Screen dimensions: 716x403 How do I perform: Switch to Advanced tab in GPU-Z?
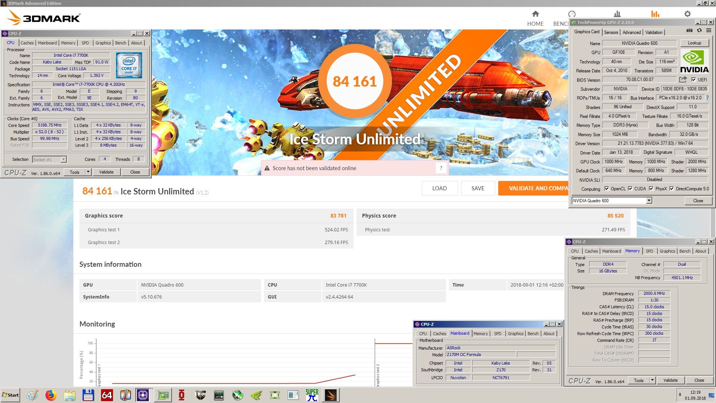pyautogui.click(x=632, y=32)
